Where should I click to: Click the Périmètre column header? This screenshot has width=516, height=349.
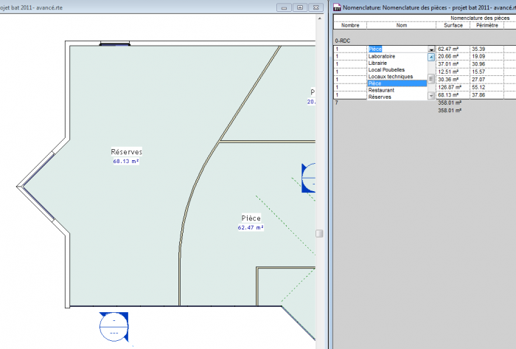point(487,24)
